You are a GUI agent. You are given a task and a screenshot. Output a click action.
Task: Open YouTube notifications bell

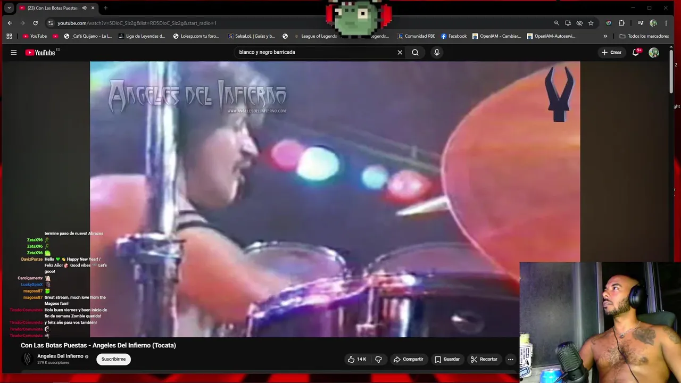click(x=636, y=52)
